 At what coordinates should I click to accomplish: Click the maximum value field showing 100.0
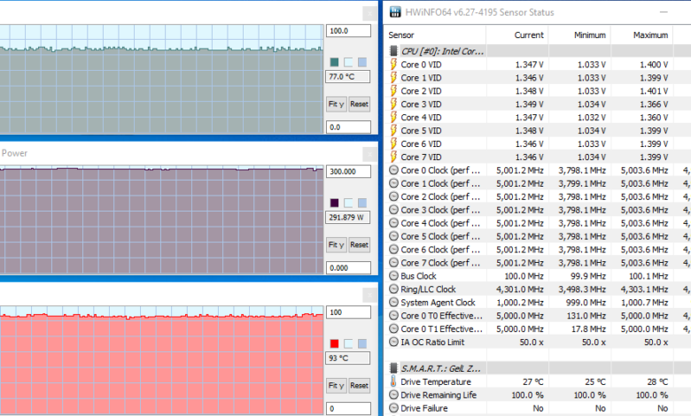(x=348, y=31)
